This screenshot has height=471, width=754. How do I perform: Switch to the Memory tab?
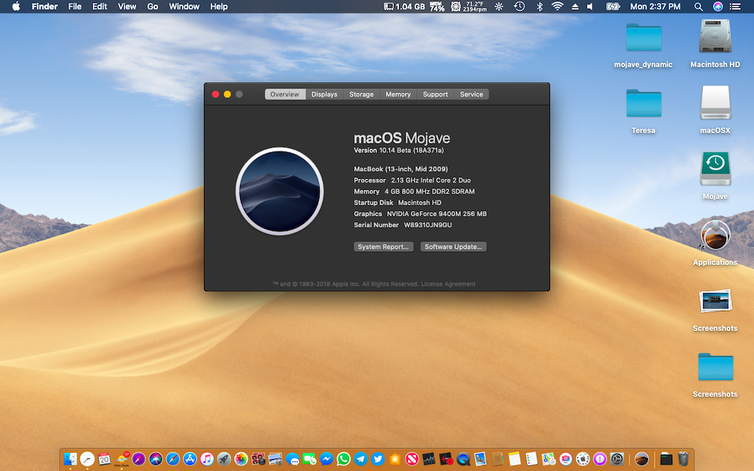click(x=398, y=94)
